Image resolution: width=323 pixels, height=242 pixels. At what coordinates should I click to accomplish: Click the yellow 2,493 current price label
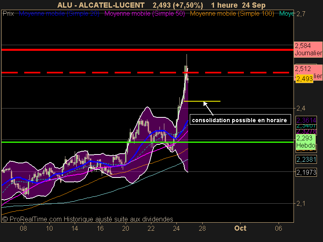[304, 79]
